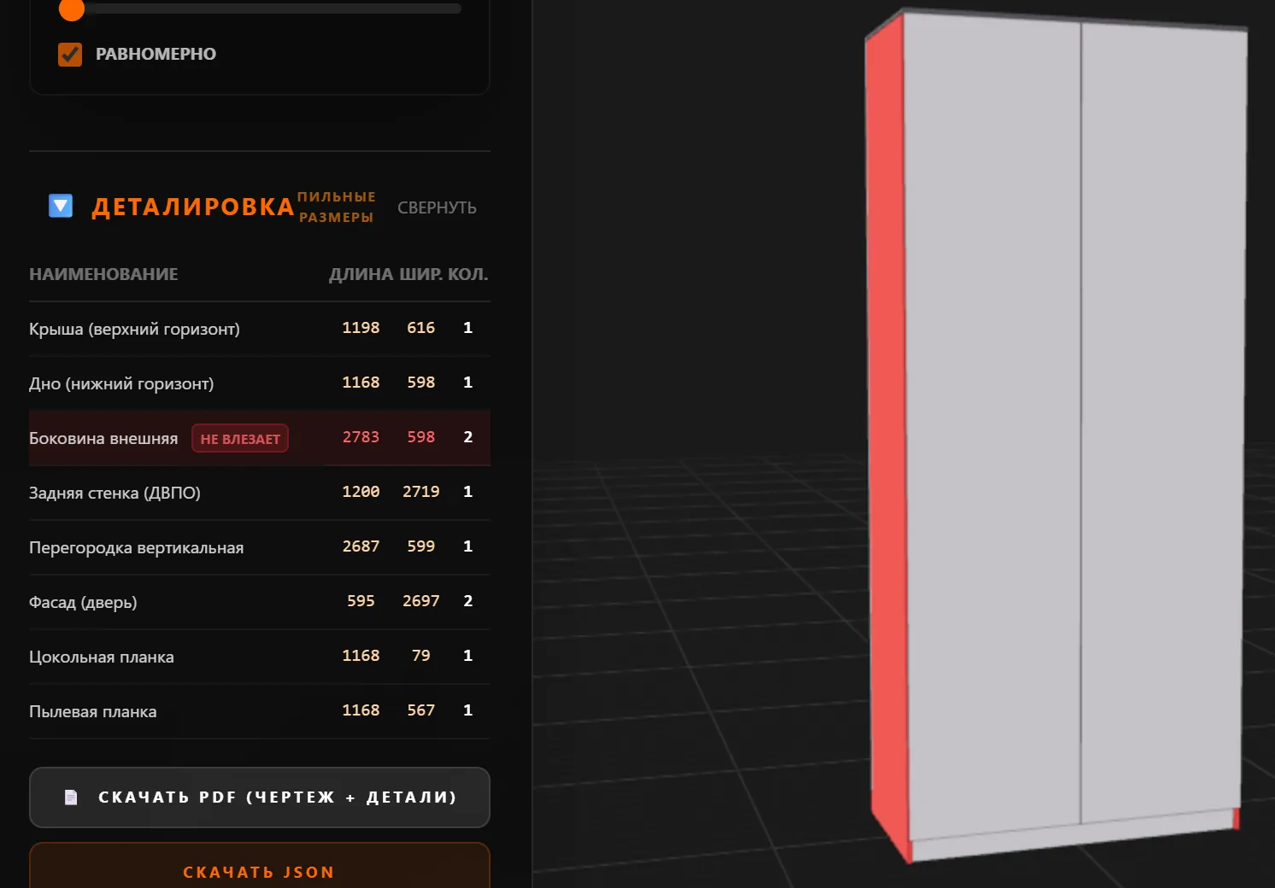Viewport: 1275px width, 888px height.
Task: Click the ДЕТАЛИРОВКА heading
Action: tap(193, 207)
